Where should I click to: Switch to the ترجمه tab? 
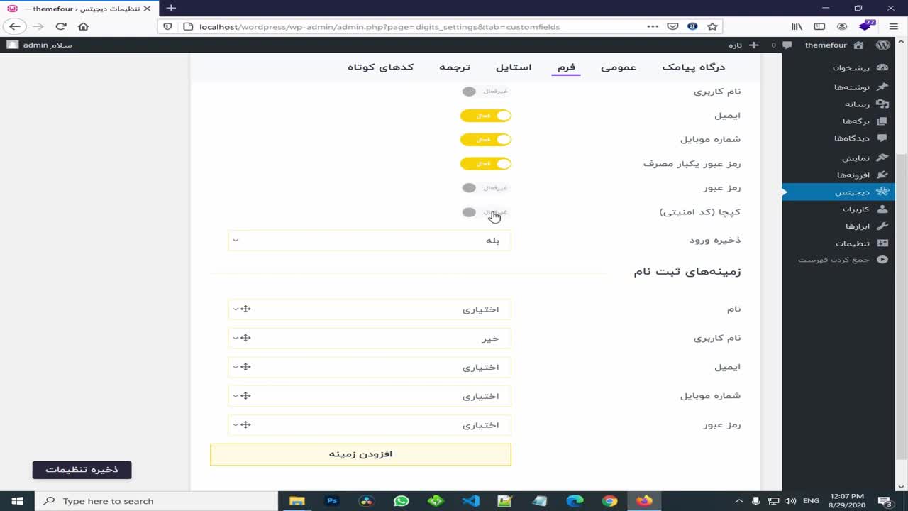[x=455, y=67]
